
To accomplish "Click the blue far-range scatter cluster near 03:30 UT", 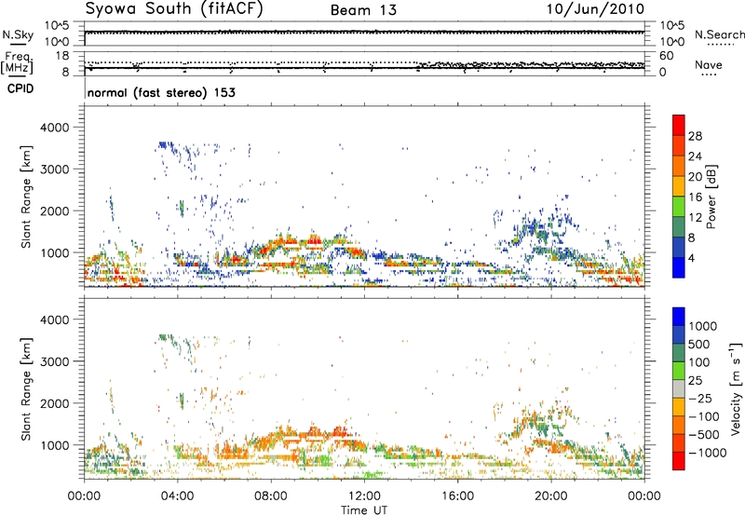I will pos(165,145).
